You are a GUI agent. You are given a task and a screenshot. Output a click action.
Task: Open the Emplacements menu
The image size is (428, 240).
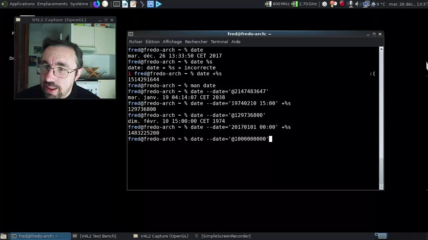[52, 4]
